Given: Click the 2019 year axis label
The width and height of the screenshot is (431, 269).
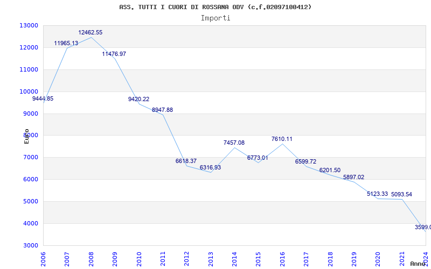Looking at the screenshot, I should (354, 259).
